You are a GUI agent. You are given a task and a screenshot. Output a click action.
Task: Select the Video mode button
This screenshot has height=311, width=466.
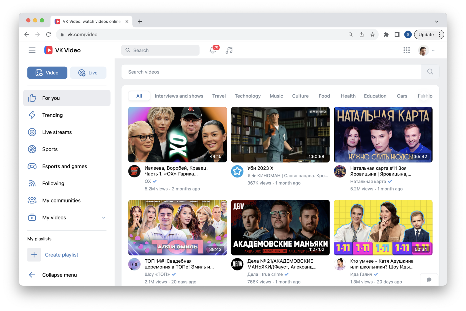point(47,72)
